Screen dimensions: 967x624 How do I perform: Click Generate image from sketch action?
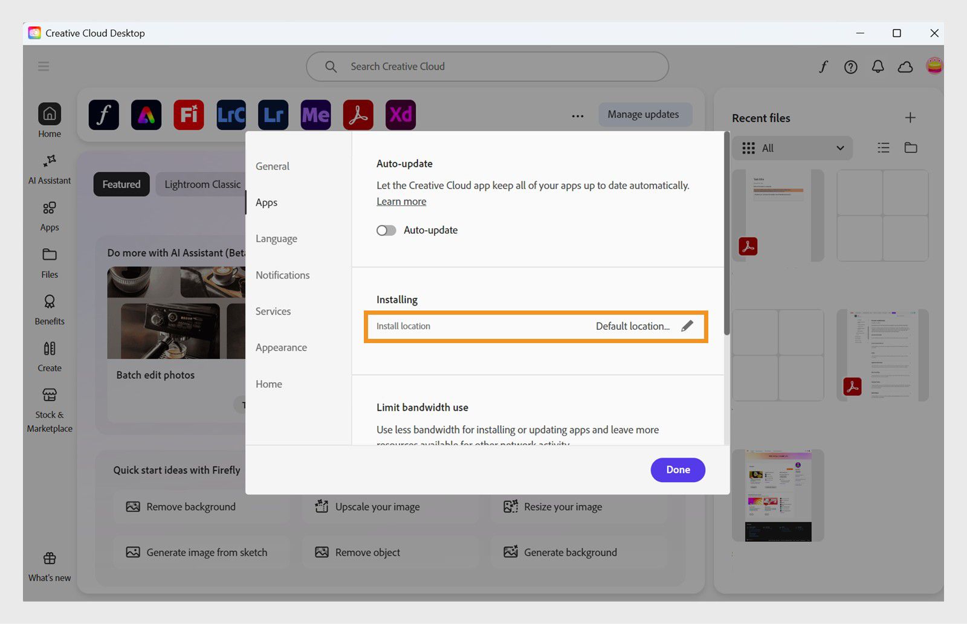201,552
